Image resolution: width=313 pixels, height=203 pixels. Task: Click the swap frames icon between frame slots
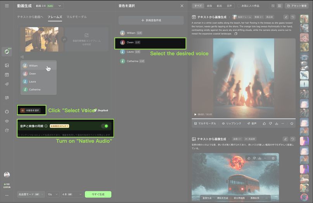[x=64, y=39]
